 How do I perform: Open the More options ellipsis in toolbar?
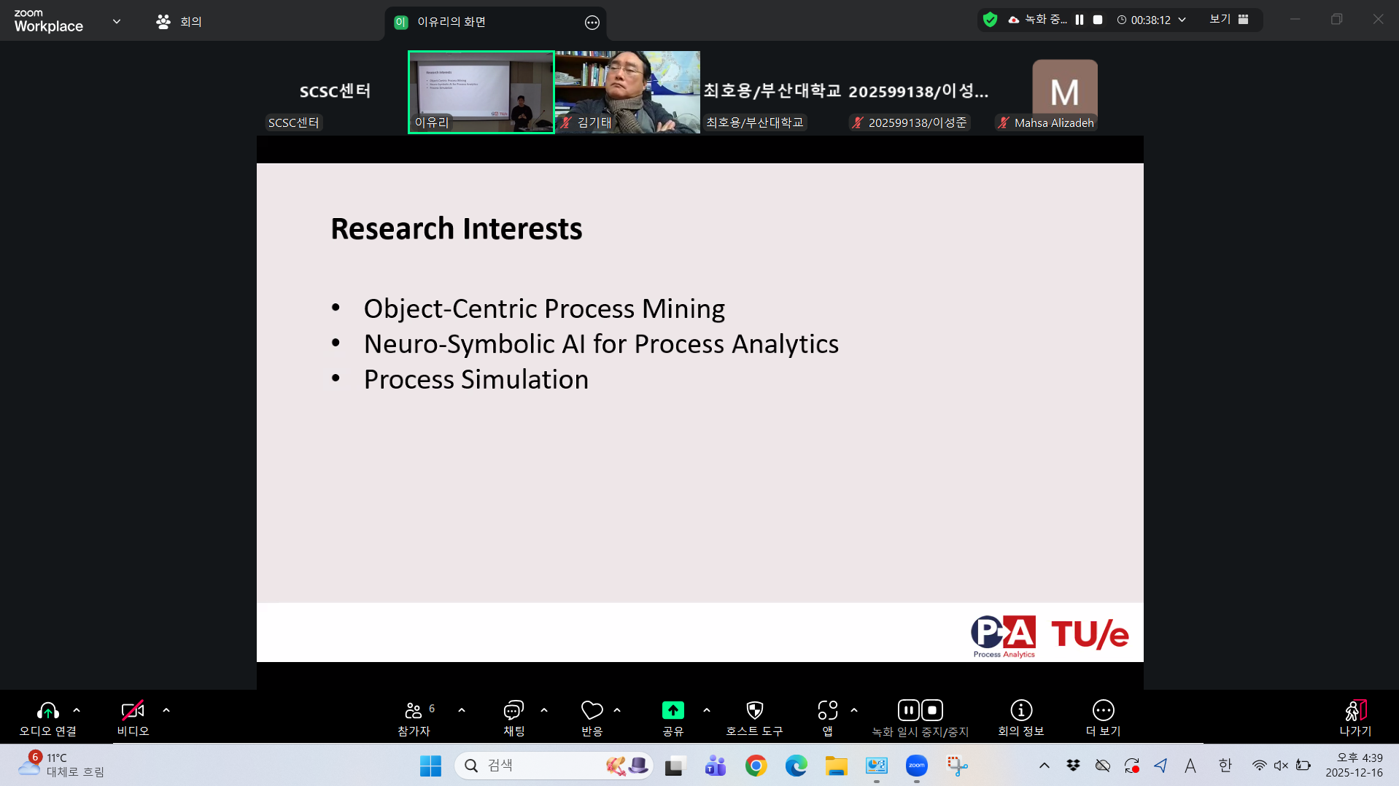[1103, 717]
